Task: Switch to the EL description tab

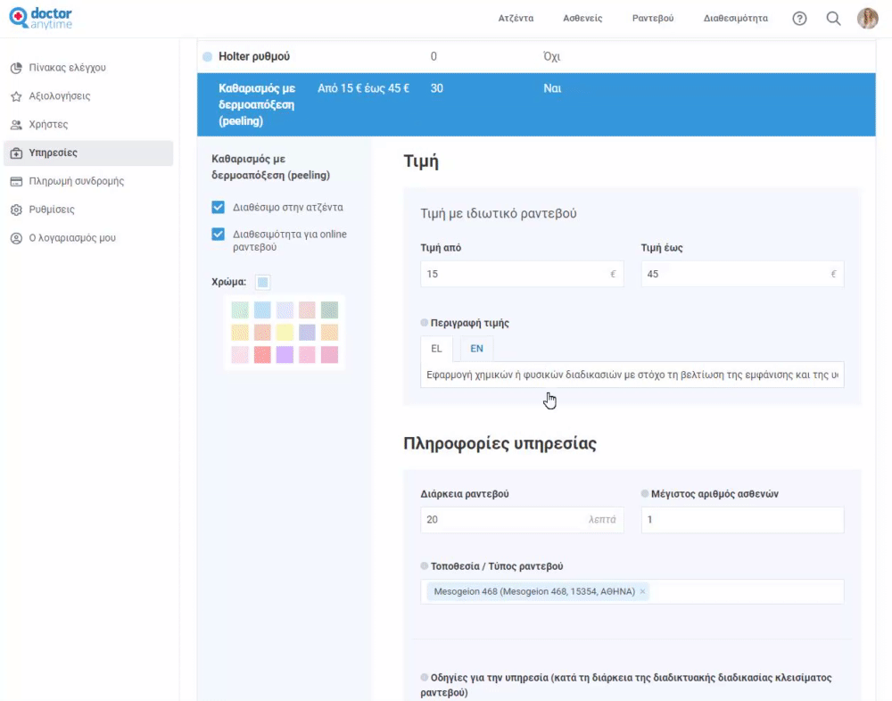Action: [x=436, y=349]
